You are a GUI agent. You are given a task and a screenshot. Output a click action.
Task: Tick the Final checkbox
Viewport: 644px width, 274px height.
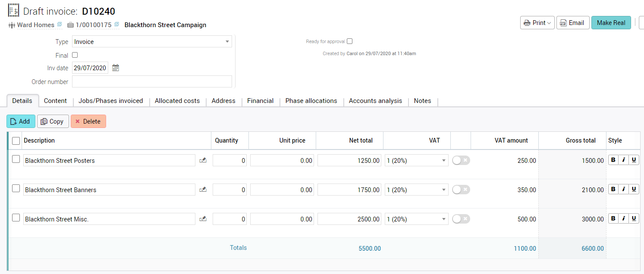point(75,55)
